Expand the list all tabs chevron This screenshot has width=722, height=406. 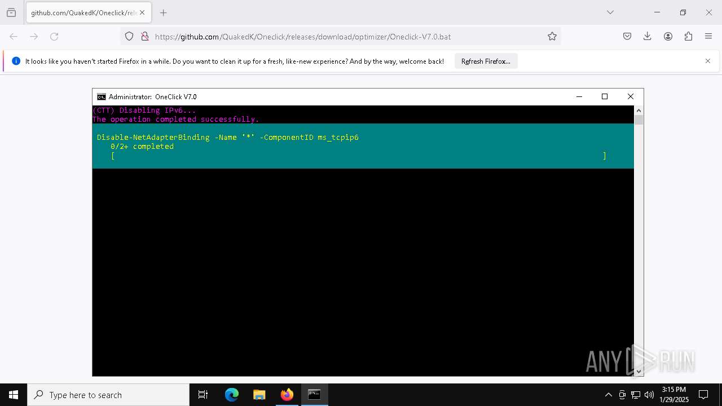click(610, 12)
